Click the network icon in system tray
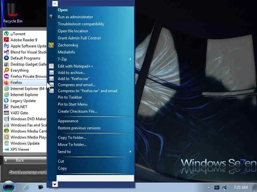Image resolution: width=257 pixels, height=192 pixels. point(224,188)
